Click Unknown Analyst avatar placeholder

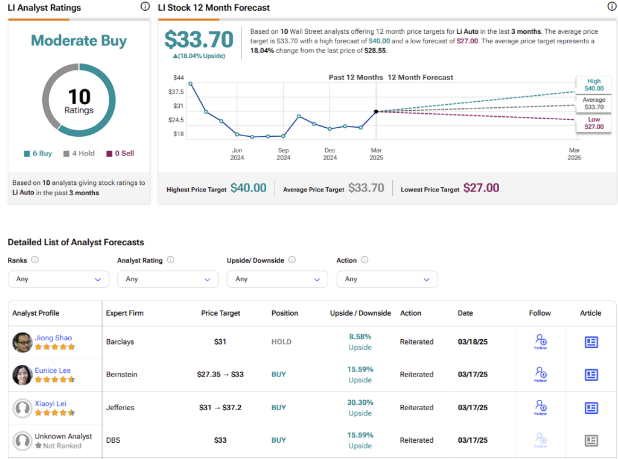(22, 440)
